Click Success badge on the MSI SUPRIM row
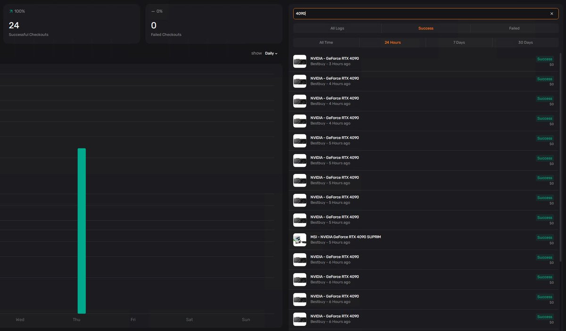 pyautogui.click(x=544, y=237)
